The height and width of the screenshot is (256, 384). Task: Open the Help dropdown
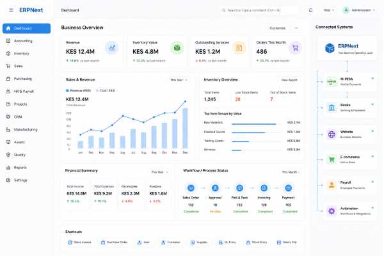(x=329, y=10)
